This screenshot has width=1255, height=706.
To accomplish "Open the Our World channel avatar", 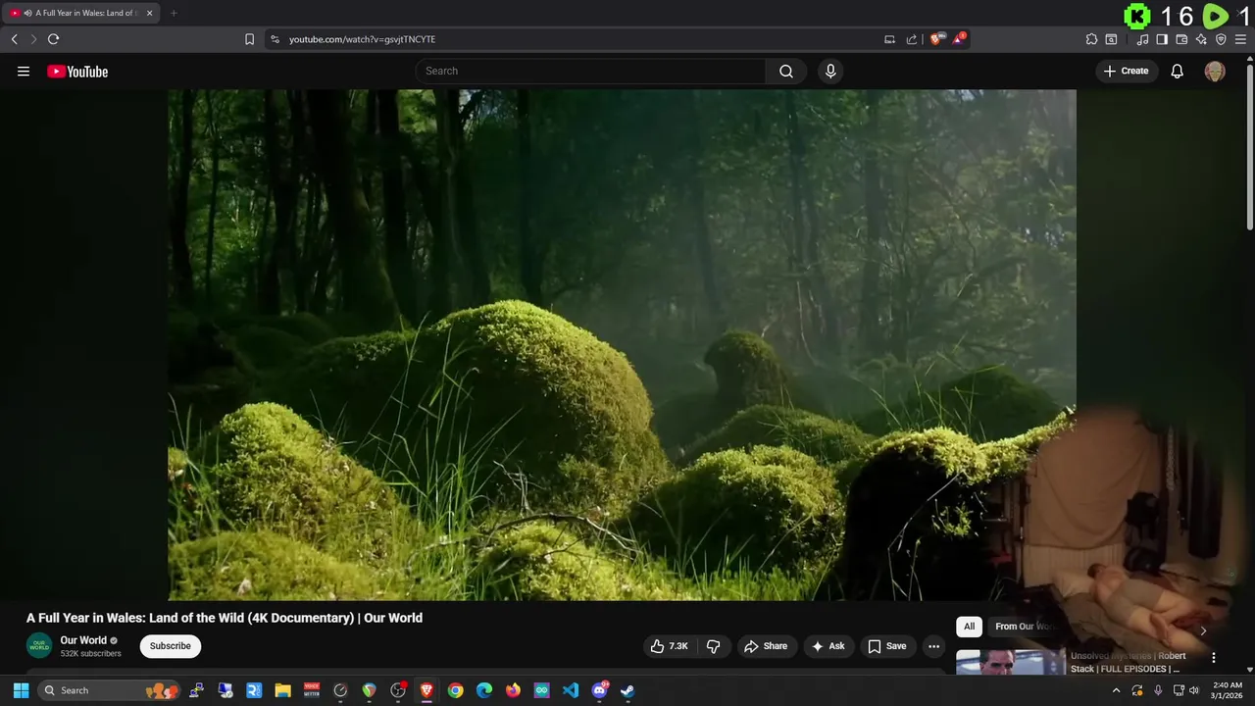I will (x=39, y=646).
